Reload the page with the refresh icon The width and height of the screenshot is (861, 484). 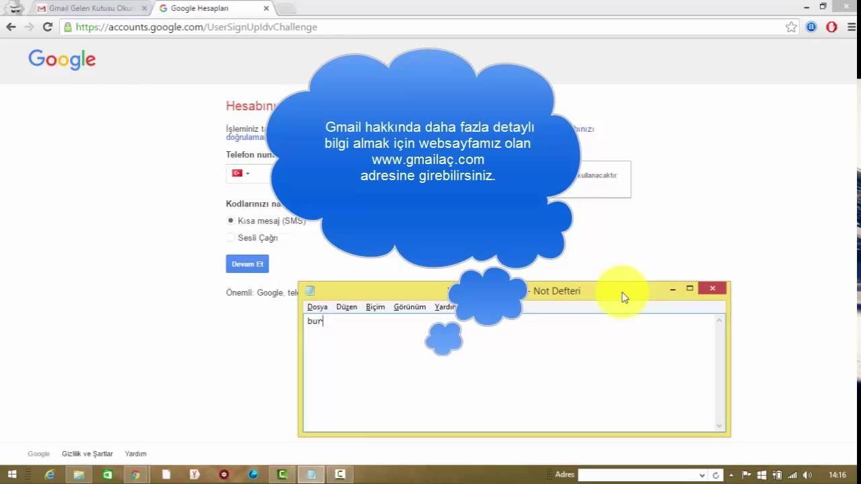(x=47, y=27)
